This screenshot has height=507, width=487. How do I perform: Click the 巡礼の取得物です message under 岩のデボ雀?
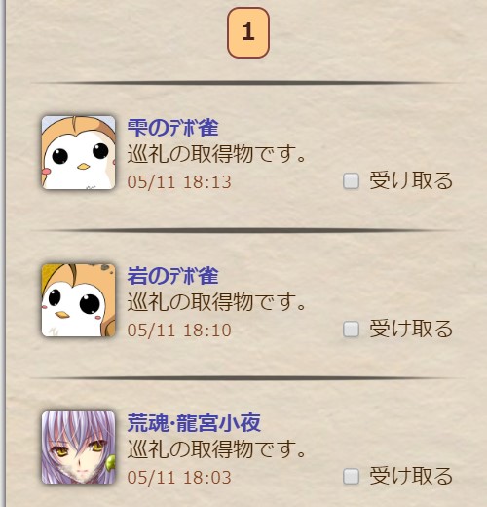click(x=216, y=301)
